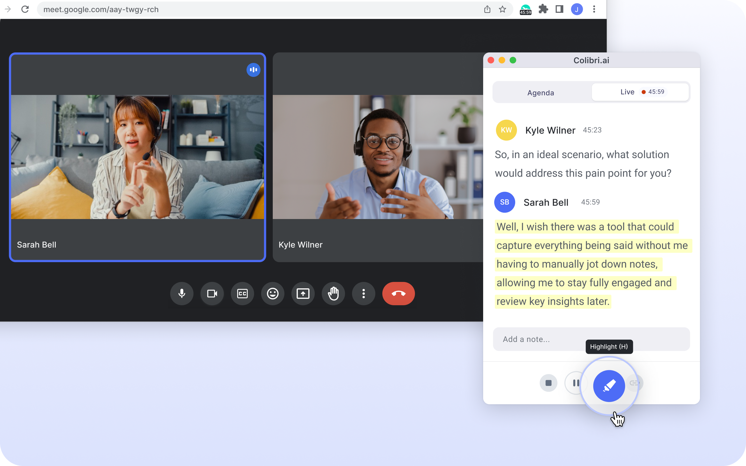Open Chrome extensions puzzle icon
Image resolution: width=746 pixels, height=466 pixels.
(543, 9)
